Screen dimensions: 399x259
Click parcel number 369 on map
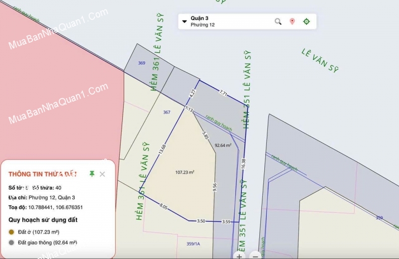click(142, 63)
